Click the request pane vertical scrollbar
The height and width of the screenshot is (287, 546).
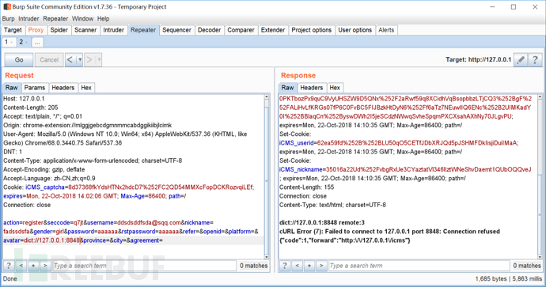click(x=267, y=177)
